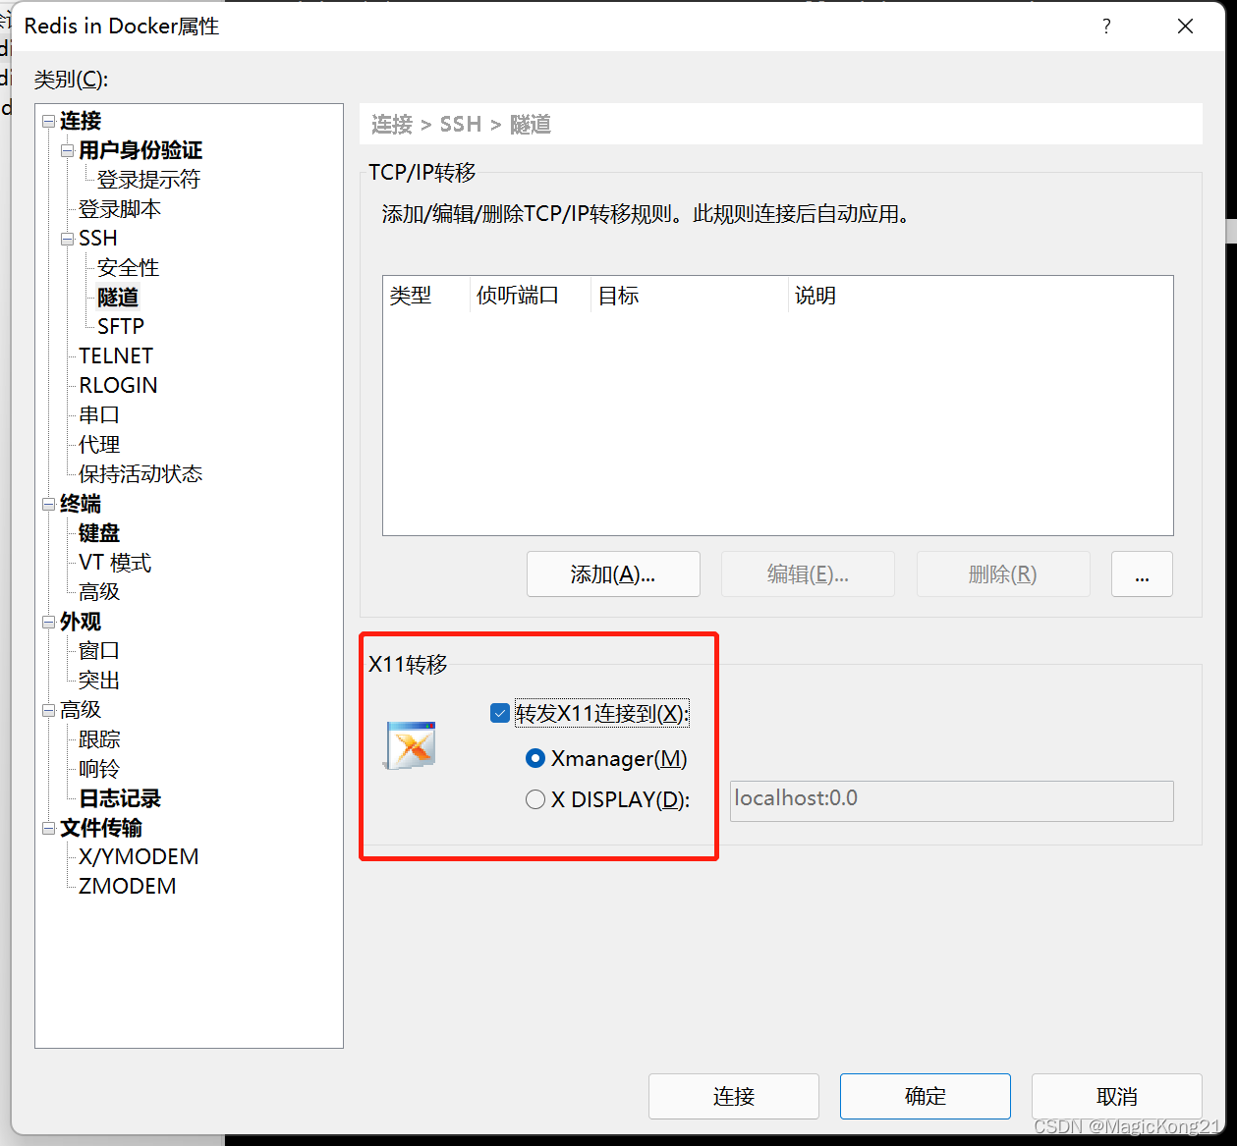Open the 窗口 appearance settings
1237x1146 pixels.
coord(99,651)
